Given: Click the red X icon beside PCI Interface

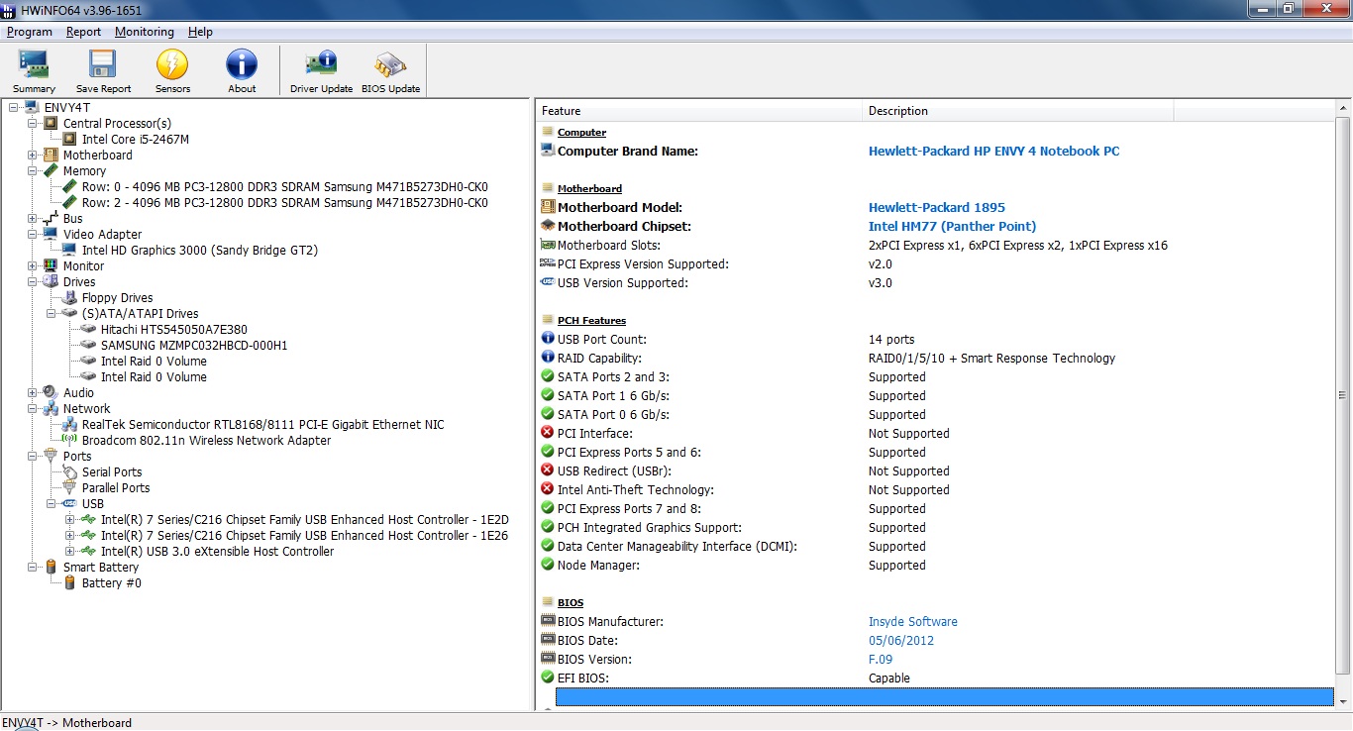Looking at the screenshot, I should (548, 433).
